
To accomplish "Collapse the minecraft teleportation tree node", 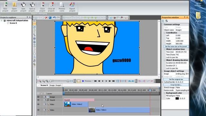I will coord(2,21).
